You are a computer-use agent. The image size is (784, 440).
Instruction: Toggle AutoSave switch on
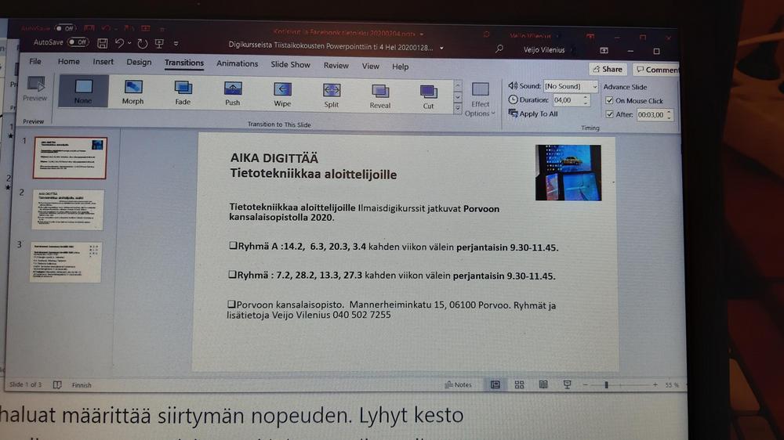78,42
